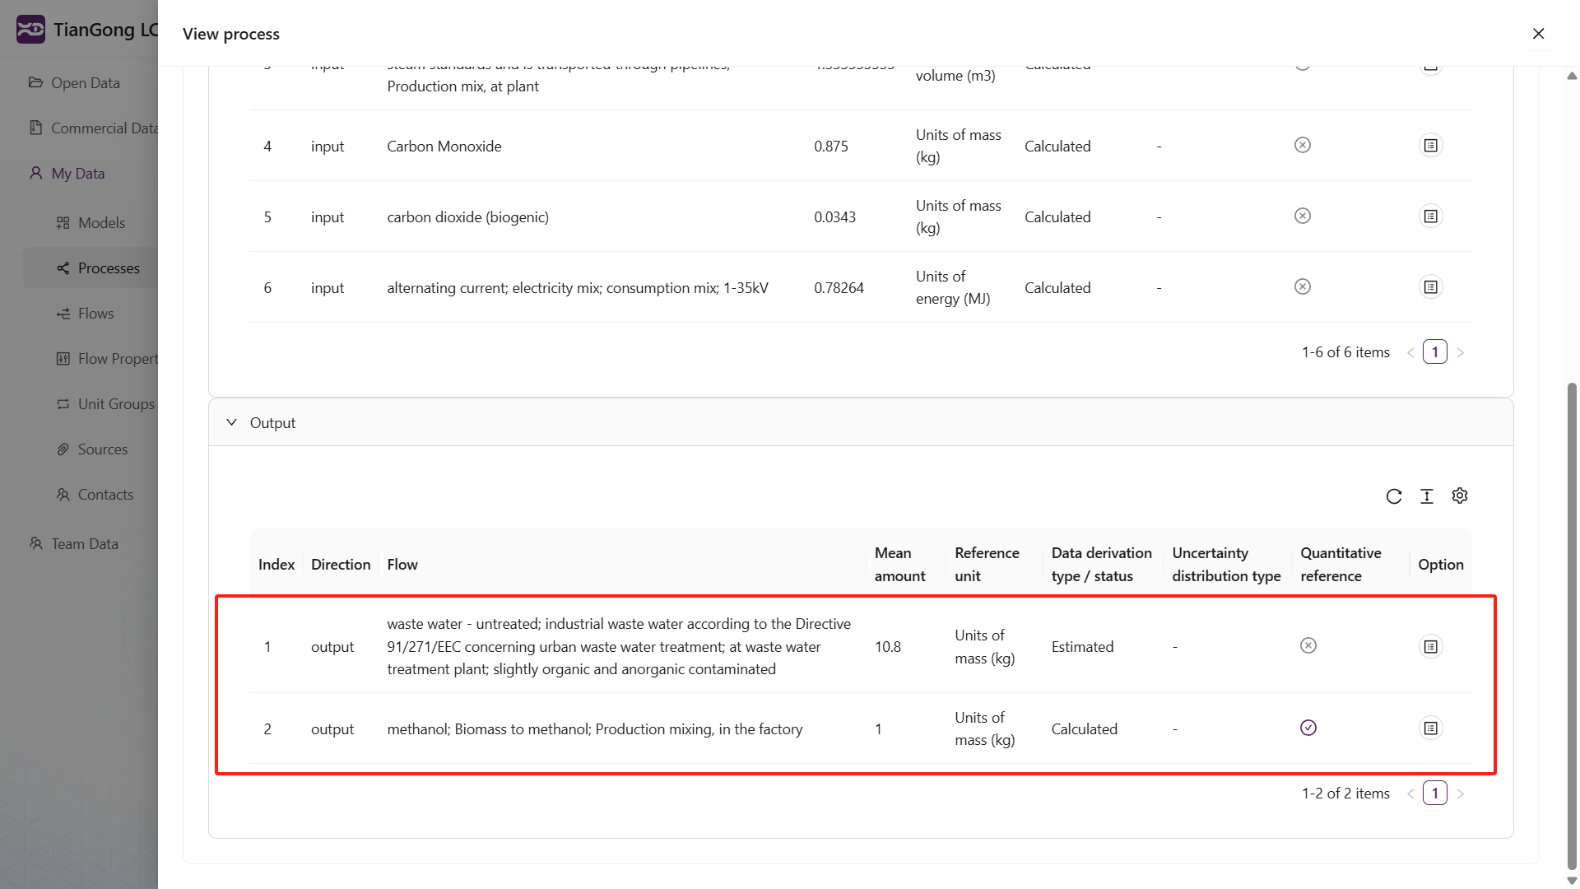Image resolution: width=1580 pixels, height=889 pixels.
Task: Click the vertical scrollbar thumb
Action: click(x=1572, y=626)
